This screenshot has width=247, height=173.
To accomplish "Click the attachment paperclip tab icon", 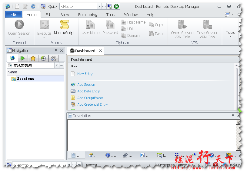I will point(125,155).
